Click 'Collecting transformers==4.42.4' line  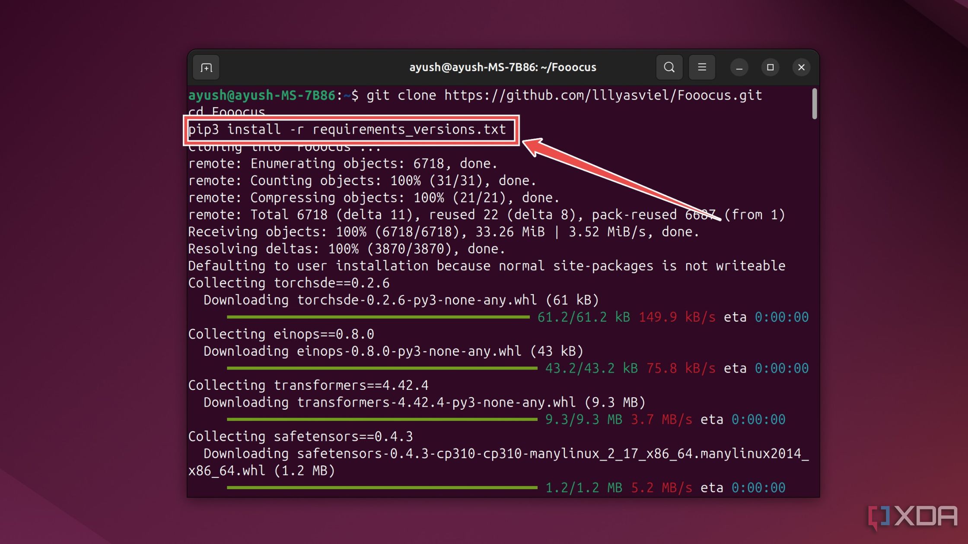pos(308,385)
